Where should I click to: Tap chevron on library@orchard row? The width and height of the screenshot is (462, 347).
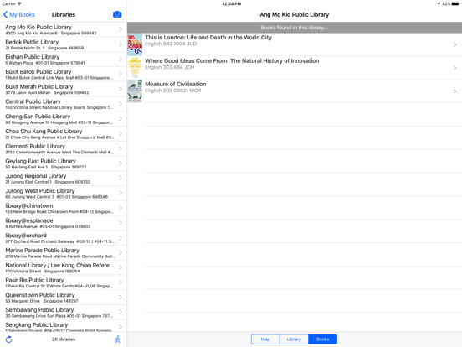(121, 238)
